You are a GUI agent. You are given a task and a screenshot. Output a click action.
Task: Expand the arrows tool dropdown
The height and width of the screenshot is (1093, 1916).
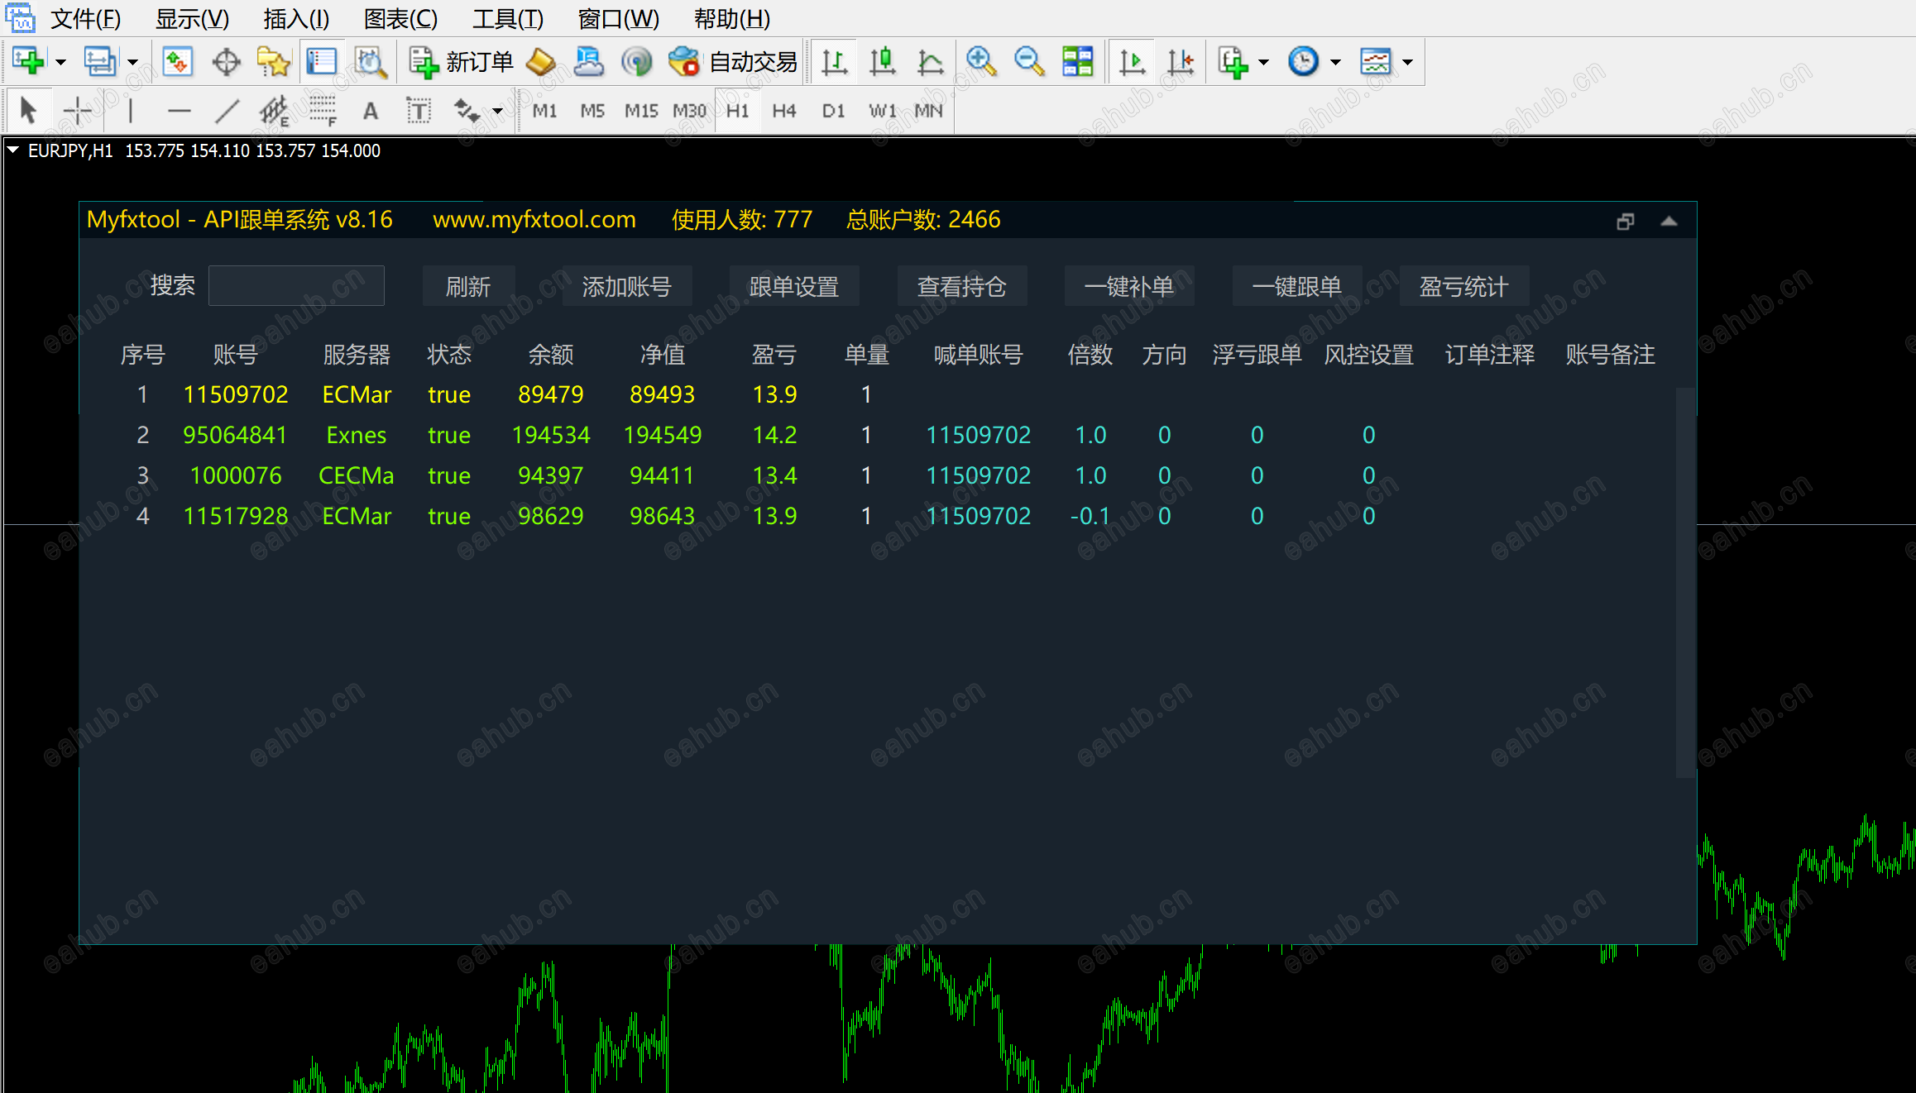497,111
